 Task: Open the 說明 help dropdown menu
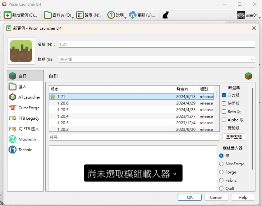point(117,15)
